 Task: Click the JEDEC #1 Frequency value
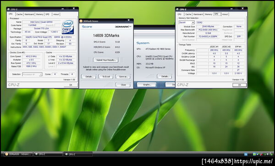pyautogui.click(x=214, y=50)
